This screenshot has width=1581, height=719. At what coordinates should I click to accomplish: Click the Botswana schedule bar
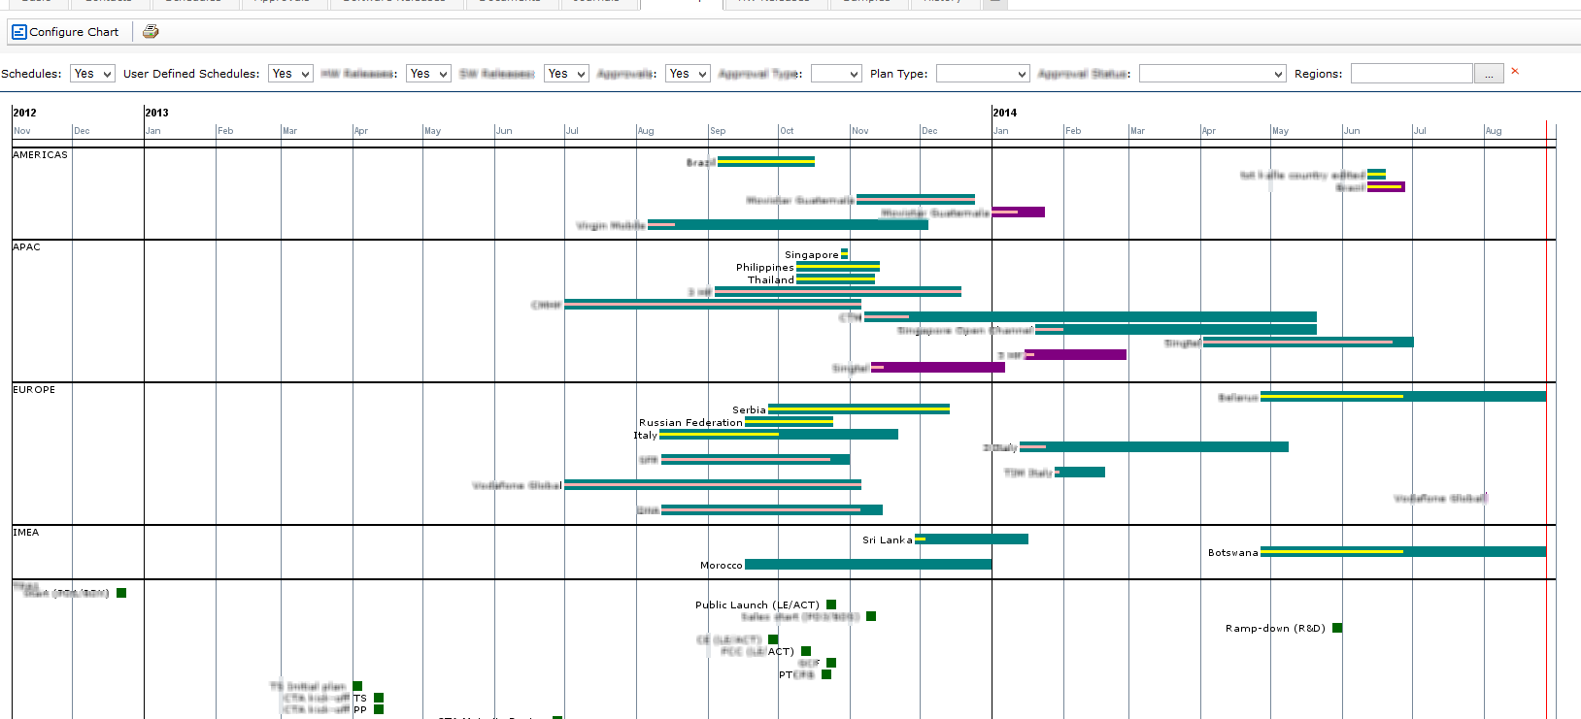[1401, 552]
